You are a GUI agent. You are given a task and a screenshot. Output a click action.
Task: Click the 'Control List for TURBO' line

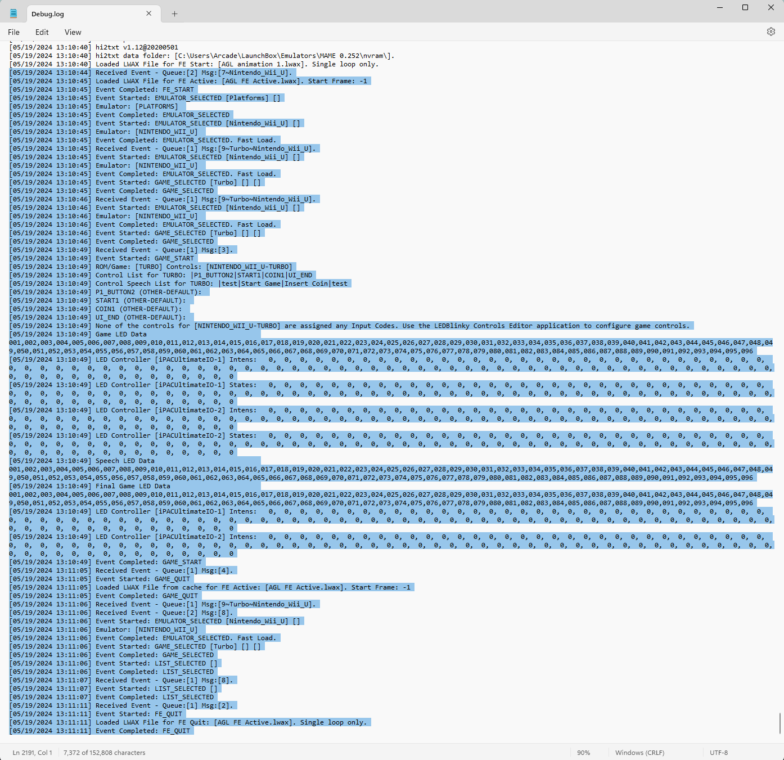point(160,275)
